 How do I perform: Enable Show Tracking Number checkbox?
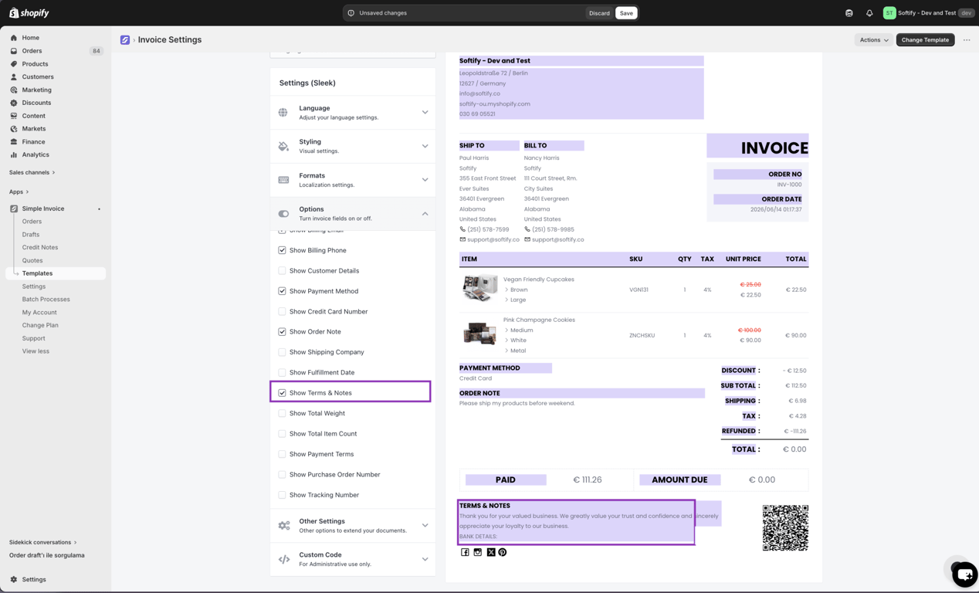(282, 495)
